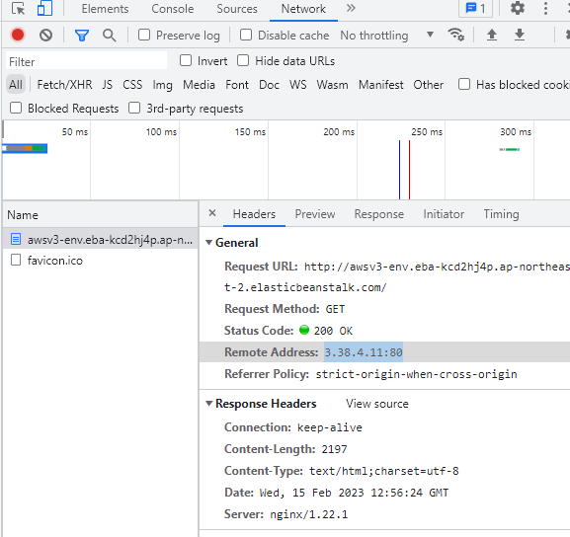Filter requests by WS
Viewport: 570px width, 537px height.
[x=297, y=85]
